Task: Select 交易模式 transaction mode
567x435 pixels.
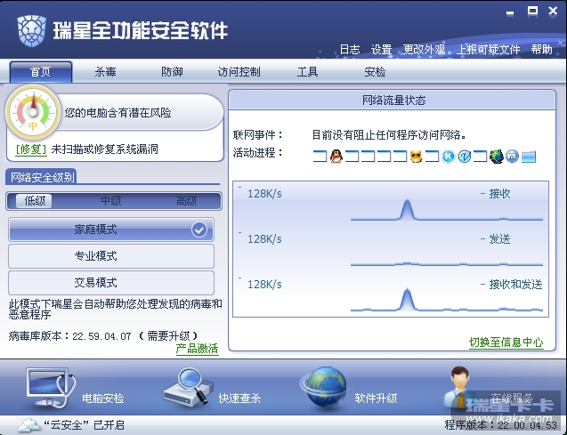Action: click(111, 283)
